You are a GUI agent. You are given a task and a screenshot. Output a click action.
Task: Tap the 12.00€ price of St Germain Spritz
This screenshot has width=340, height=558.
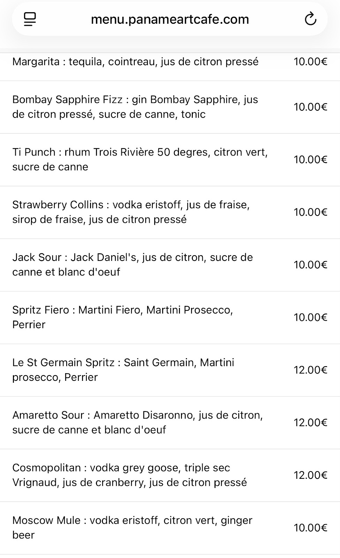pos(310,370)
